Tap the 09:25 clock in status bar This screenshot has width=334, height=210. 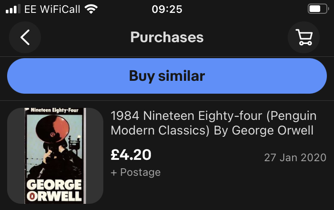tap(167, 9)
